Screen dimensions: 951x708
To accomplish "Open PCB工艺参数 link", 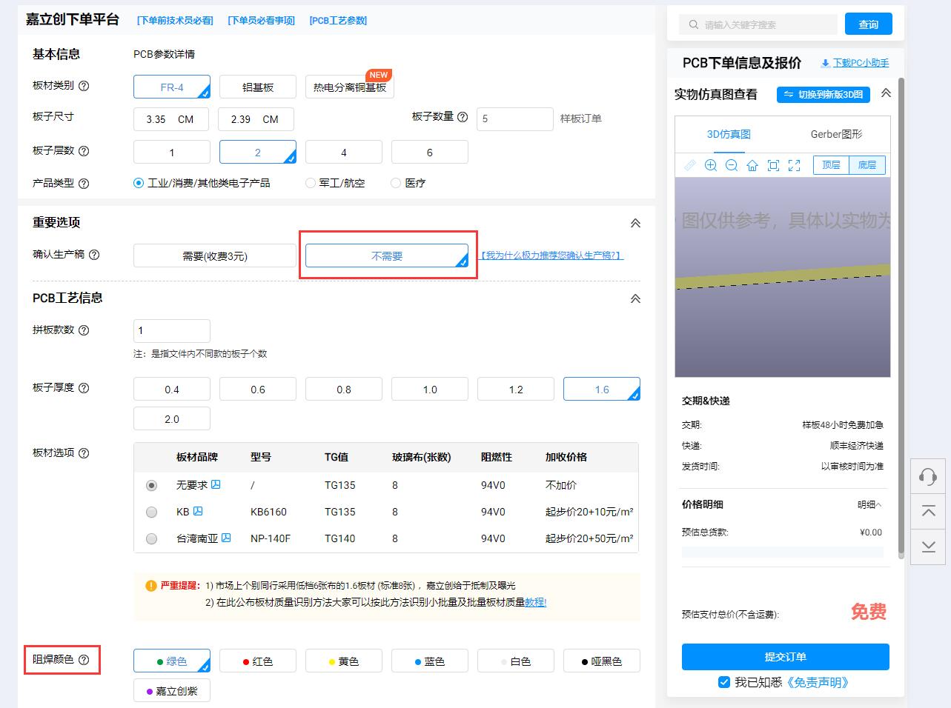I will [x=338, y=20].
